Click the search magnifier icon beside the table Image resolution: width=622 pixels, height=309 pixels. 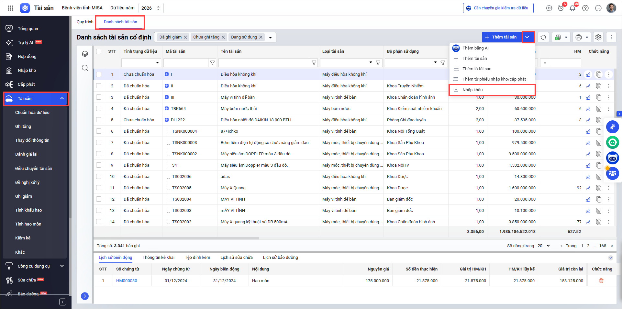click(x=85, y=68)
